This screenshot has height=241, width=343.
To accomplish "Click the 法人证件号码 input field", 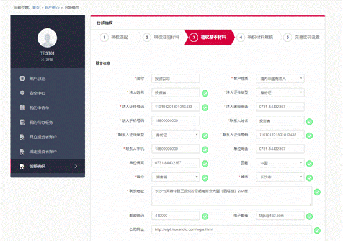I will [176, 107].
